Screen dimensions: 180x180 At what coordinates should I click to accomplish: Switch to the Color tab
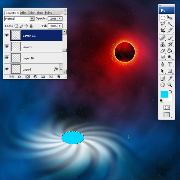tap(32, 13)
